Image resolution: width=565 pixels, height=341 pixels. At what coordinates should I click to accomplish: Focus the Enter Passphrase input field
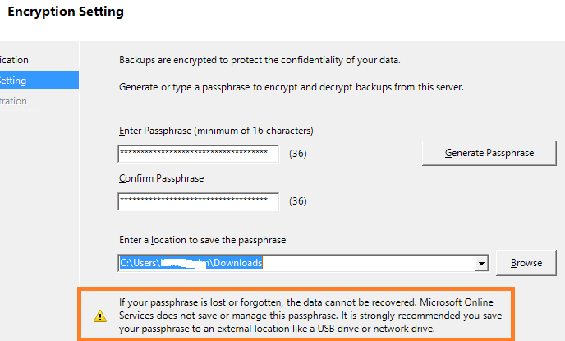pos(198,154)
